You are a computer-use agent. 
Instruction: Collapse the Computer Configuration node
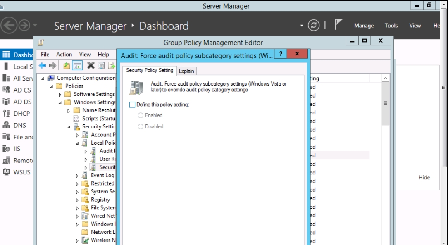43,78
